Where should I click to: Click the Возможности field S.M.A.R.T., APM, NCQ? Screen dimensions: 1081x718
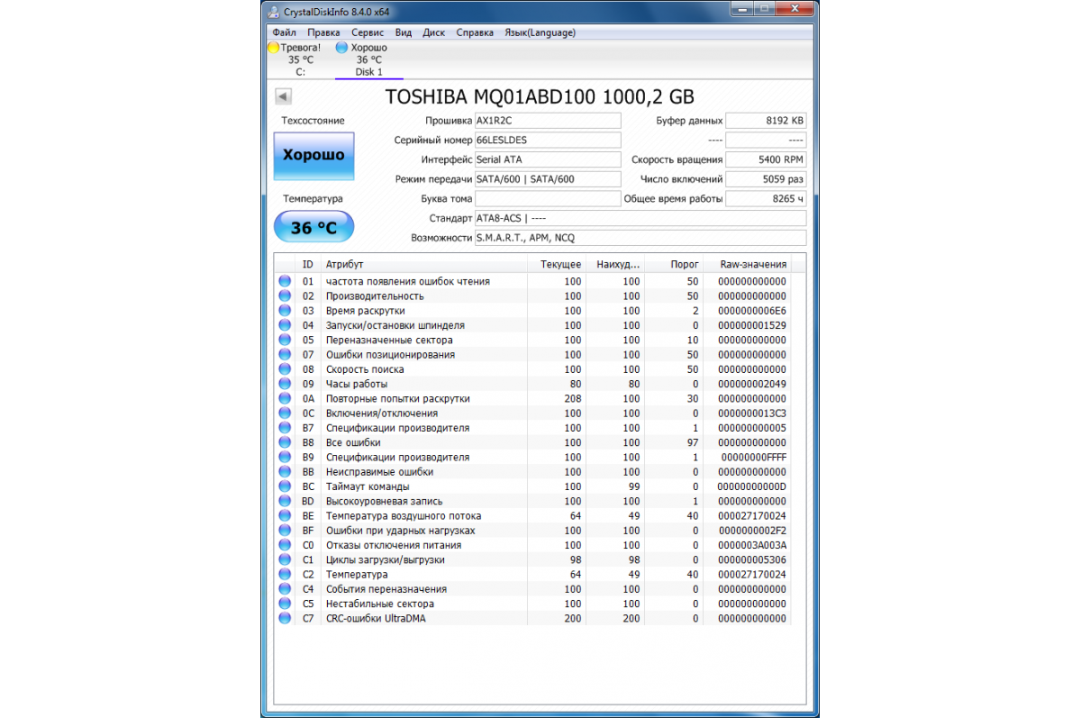point(640,238)
